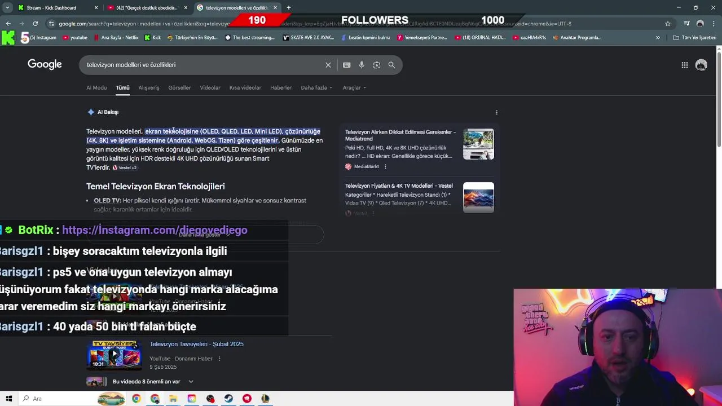Select the Tümü results tab
The height and width of the screenshot is (406, 722).
point(122,88)
